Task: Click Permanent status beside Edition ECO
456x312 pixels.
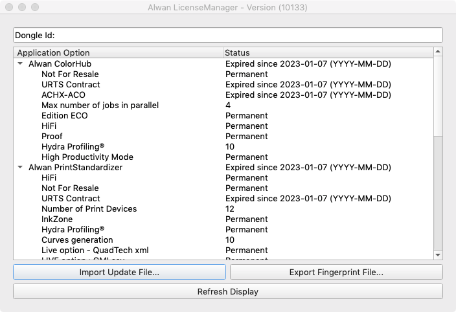Action: [247, 116]
